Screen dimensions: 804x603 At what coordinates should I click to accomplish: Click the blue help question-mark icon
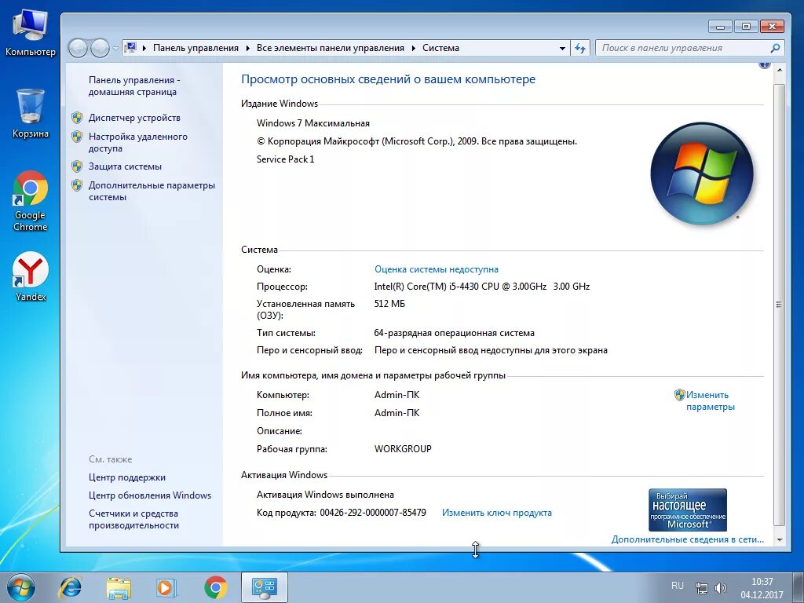764,64
